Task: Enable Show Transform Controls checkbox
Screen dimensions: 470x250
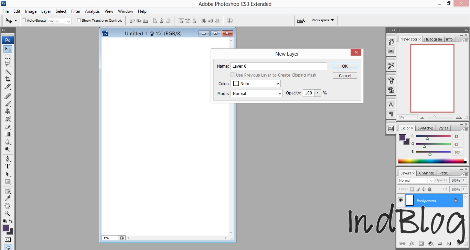Action: tap(79, 21)
